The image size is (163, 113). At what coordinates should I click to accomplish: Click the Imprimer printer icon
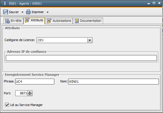click(x=28, y=12)
